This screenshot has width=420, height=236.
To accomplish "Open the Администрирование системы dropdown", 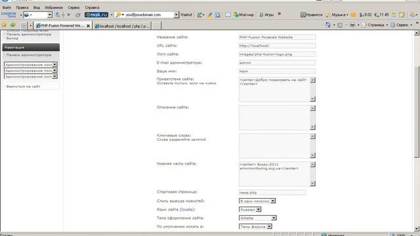I will click(x=31, y=76).
